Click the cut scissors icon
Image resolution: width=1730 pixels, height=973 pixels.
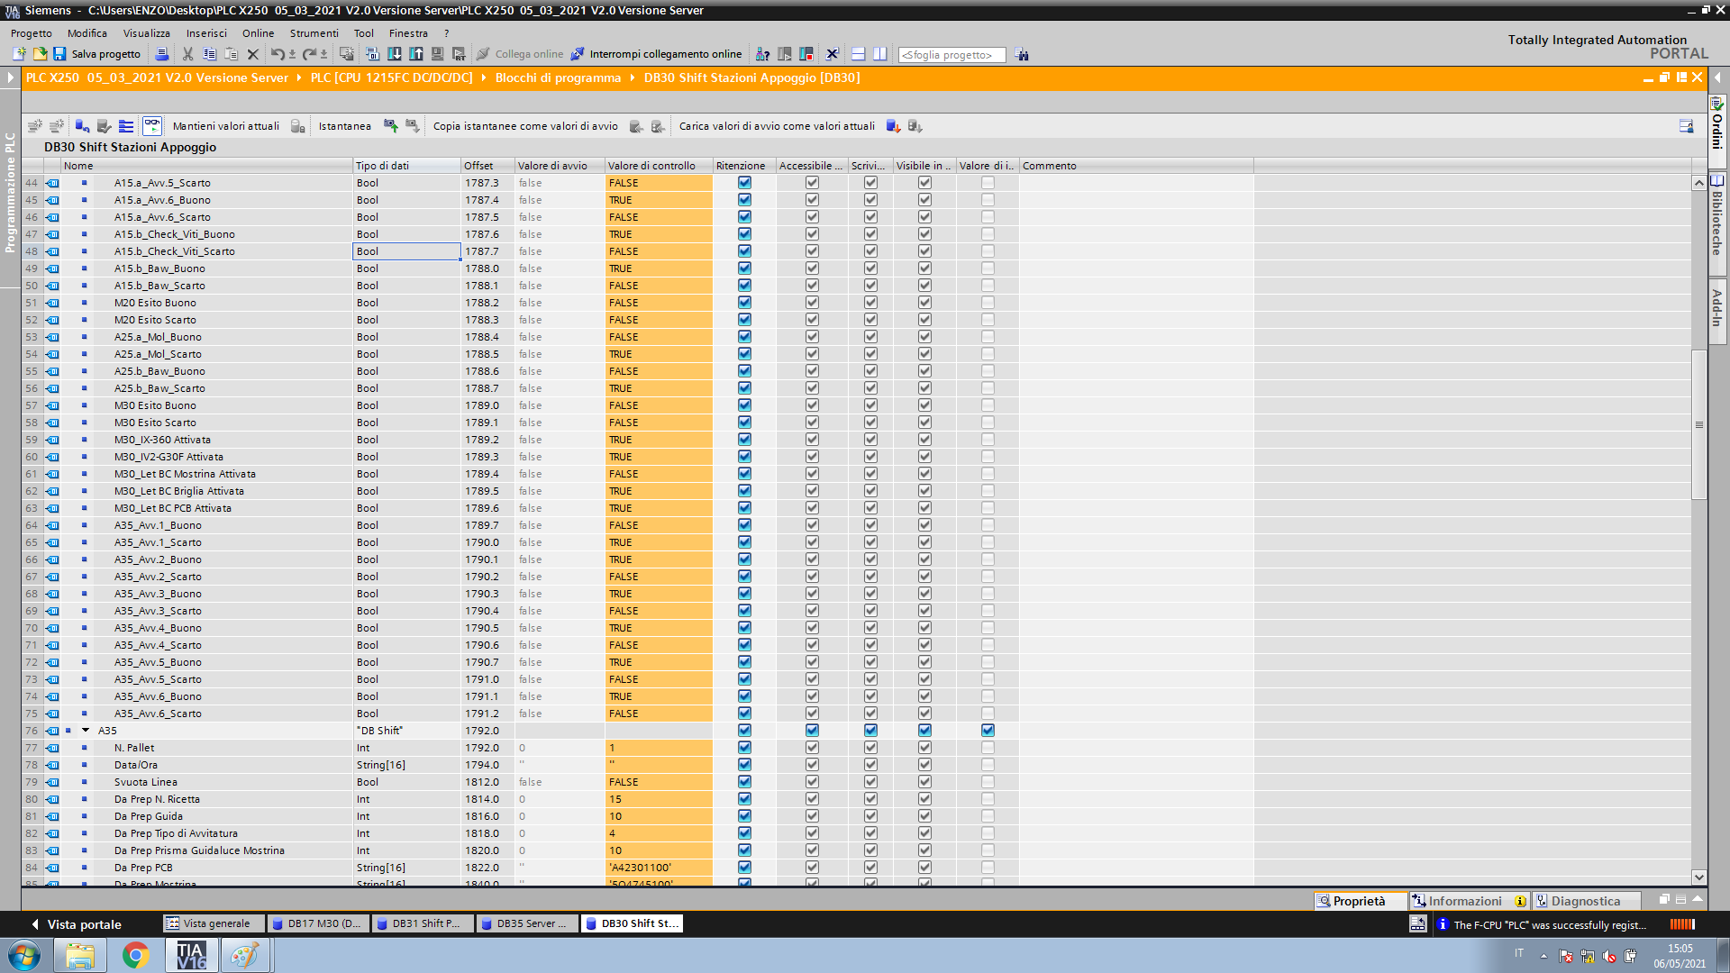point(187,54)
